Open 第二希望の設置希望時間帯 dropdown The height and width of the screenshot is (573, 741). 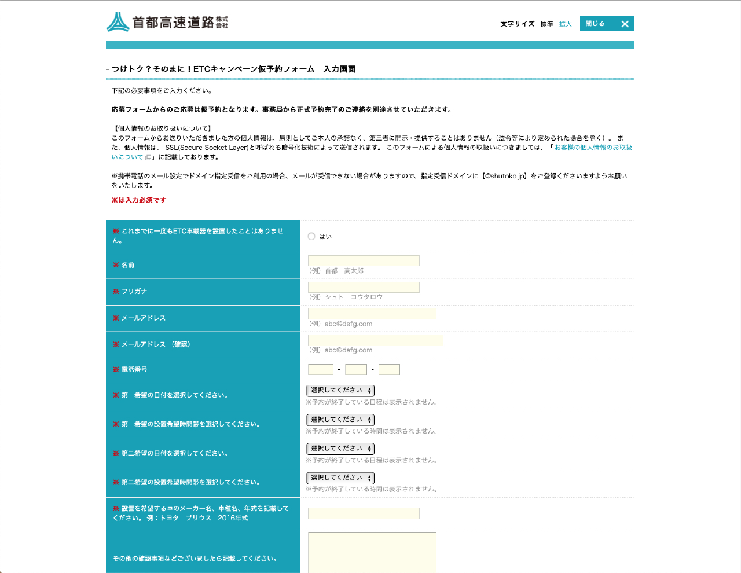tap(340, 478)
